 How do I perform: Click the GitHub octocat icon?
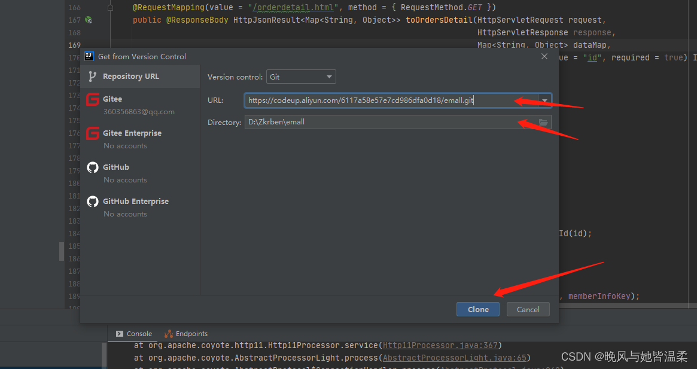(93, 167)
